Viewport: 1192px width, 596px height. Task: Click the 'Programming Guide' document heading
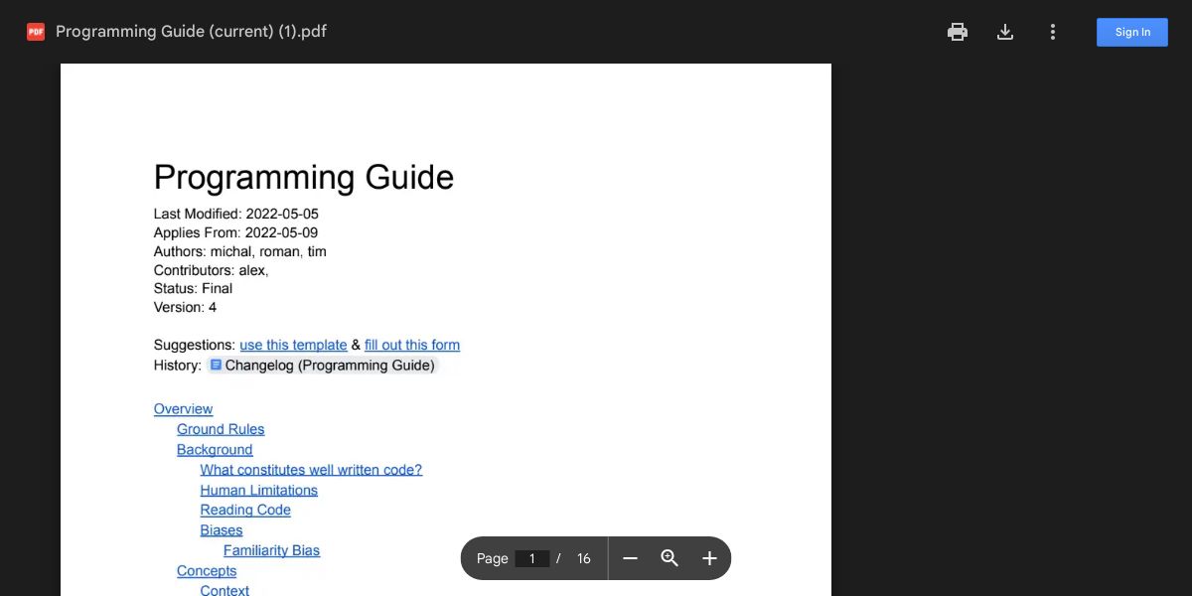(304, 177)
